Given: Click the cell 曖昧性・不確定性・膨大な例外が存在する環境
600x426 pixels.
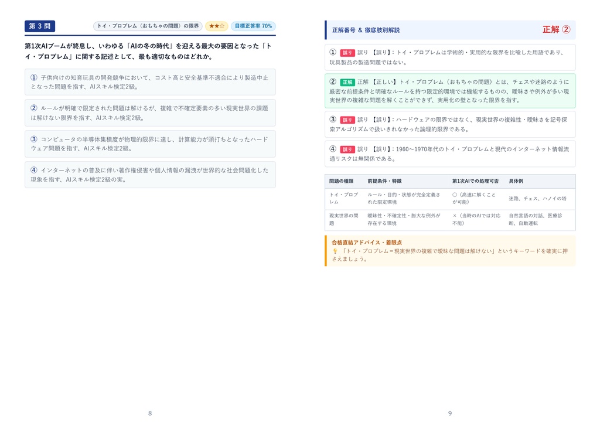Looking at the screenshot, I should (x=404, y=219).
